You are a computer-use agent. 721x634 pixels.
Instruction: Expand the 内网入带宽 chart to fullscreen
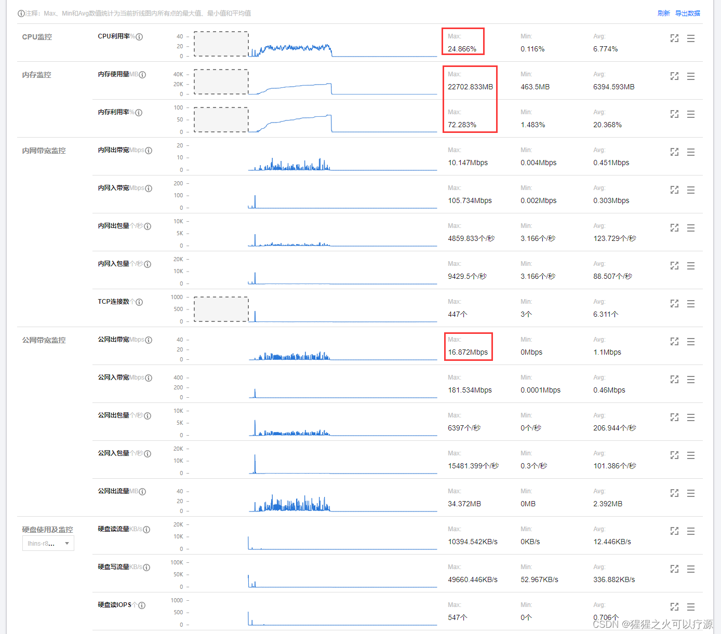(x=674, y=190)
